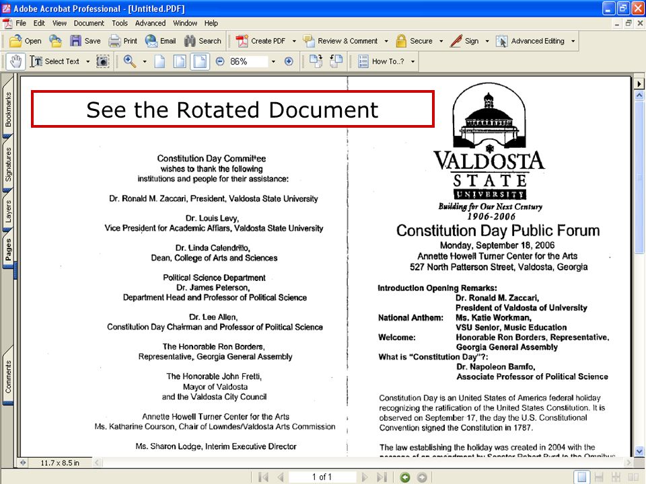646x484 pixels.
Task: Click the vertical scrollbar up arrow
Action: 639,95
